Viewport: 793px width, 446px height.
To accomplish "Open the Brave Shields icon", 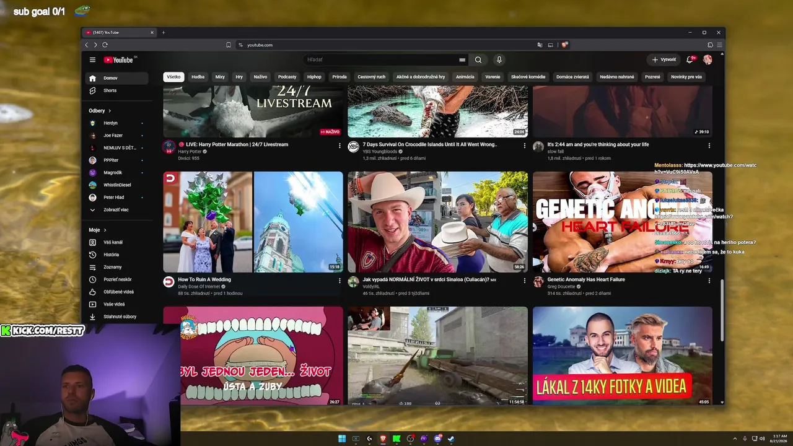I will tap(564, 45).
